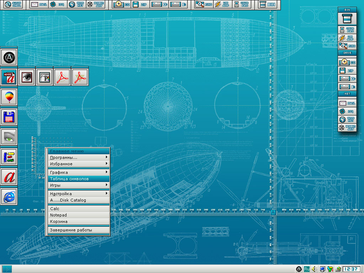Click the WinAmp button in the top toolbar
Viewport: 364px width, 273px height.
pos(221,4)
